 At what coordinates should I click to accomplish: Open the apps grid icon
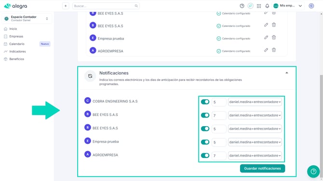coord(259,6)
